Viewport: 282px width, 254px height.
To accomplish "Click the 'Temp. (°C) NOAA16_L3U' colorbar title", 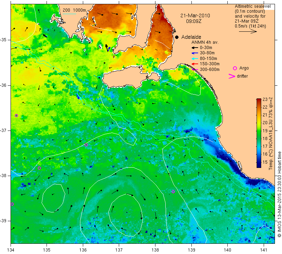I will click(271, 134).
